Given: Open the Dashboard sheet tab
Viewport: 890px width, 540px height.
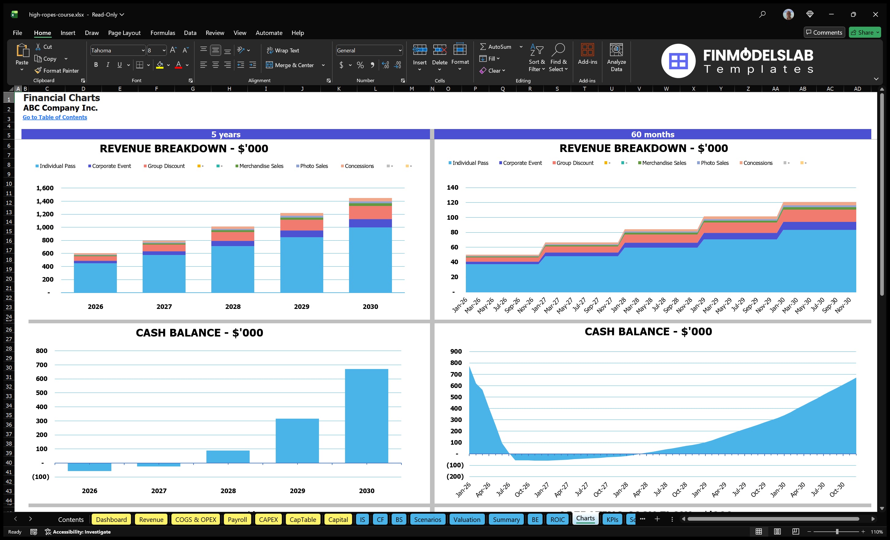Looking at the screenshot, I should point(111,519).
